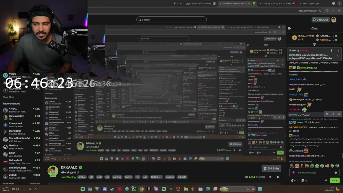Click the Get KICKs button

pyautogui.click(x=320, y=20)
